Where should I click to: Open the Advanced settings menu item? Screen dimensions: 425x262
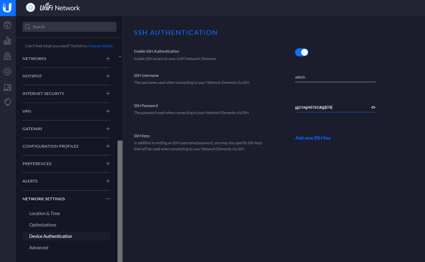(39, 248)
